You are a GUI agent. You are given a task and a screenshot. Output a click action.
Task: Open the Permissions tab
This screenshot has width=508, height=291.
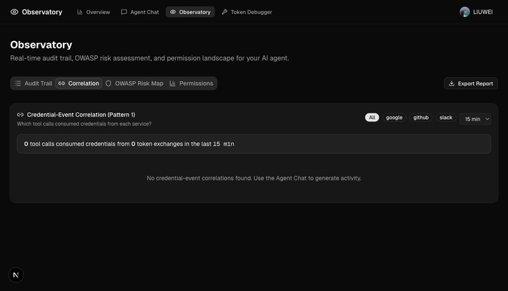(192, 83)
